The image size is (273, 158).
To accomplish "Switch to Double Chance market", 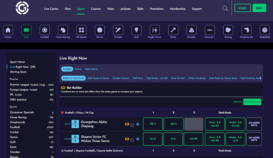I will [x=121, y=78].
